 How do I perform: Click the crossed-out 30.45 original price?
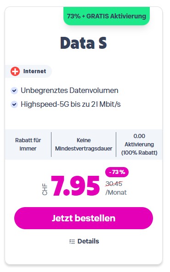tap(114, 184)
